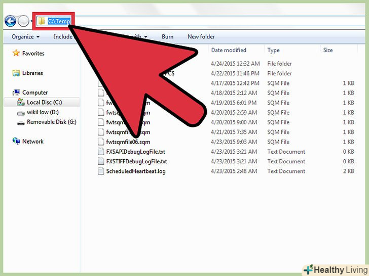The width and height of the screenshot is (369, 276).
Task: Open Libraries in navigation pane
Action: tap(32, 73)
